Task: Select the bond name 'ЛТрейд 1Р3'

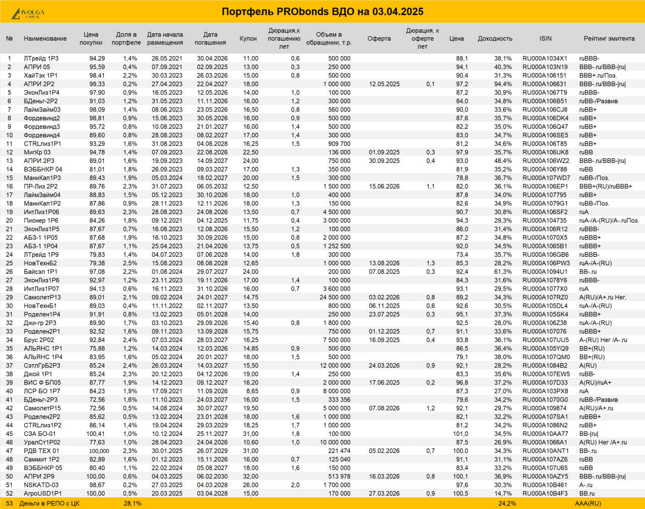Action: click(x=41, y=59)
